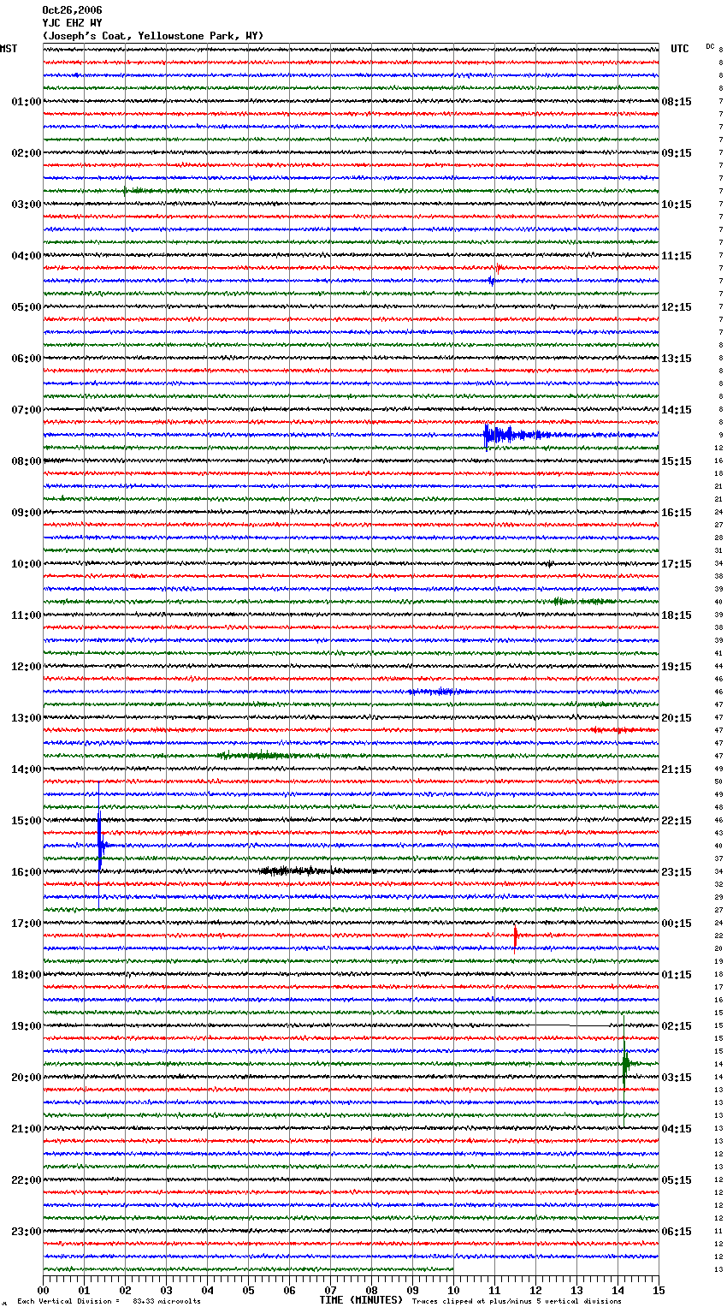This screenshot has height=1313, width=727.
Task: Click the 23:15 UTC time label
Action: pyautogui.click(x=677, y=872)
